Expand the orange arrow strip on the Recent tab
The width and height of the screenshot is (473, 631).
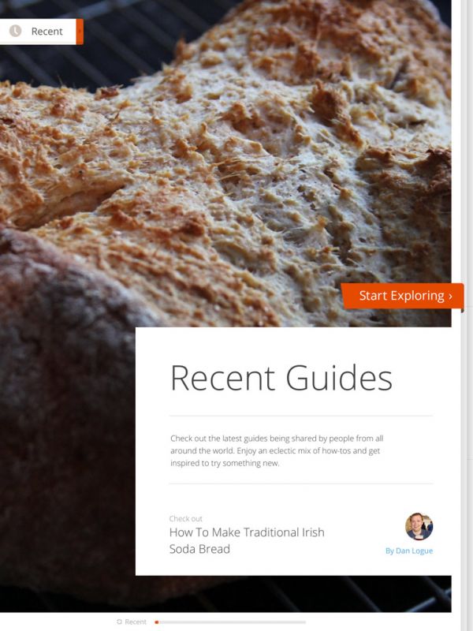[80, 32]
